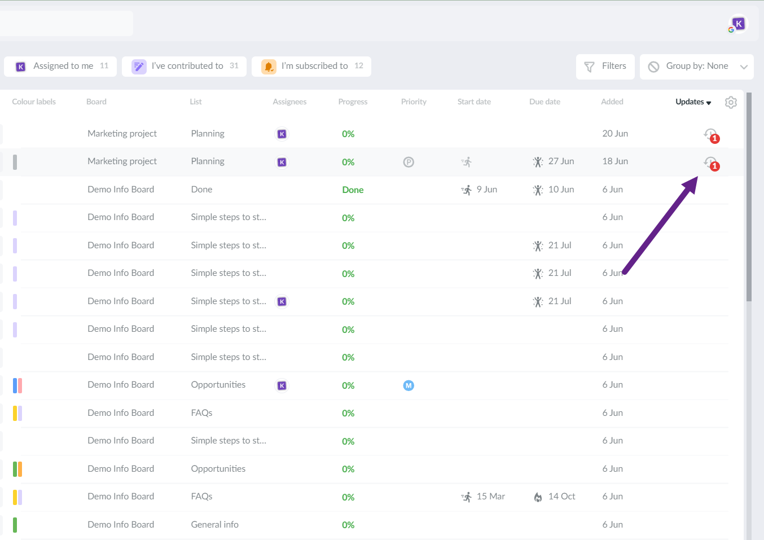764x540 pixels.
Task: Click the medium priority M badge
Action: (409, 385)
